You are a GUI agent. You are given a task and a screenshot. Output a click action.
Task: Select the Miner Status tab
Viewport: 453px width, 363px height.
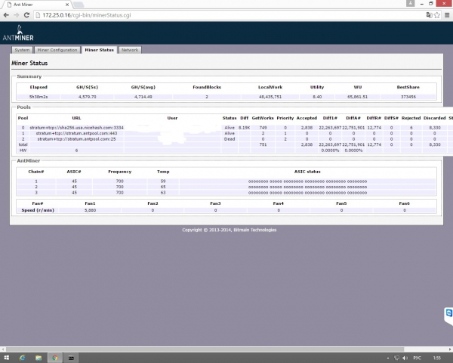point(99,50)
